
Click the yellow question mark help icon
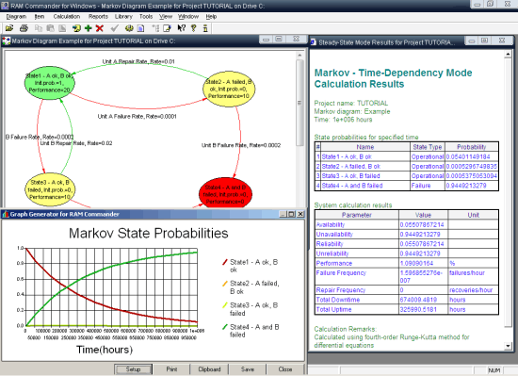tap(194, 28)
